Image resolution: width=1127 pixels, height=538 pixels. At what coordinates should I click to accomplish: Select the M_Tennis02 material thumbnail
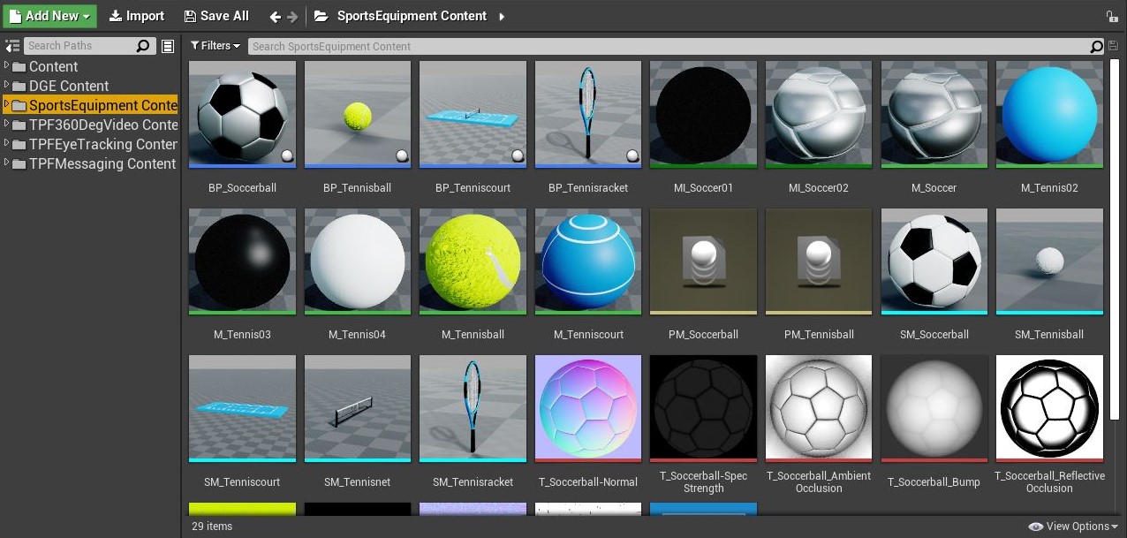pos(1049,114)
